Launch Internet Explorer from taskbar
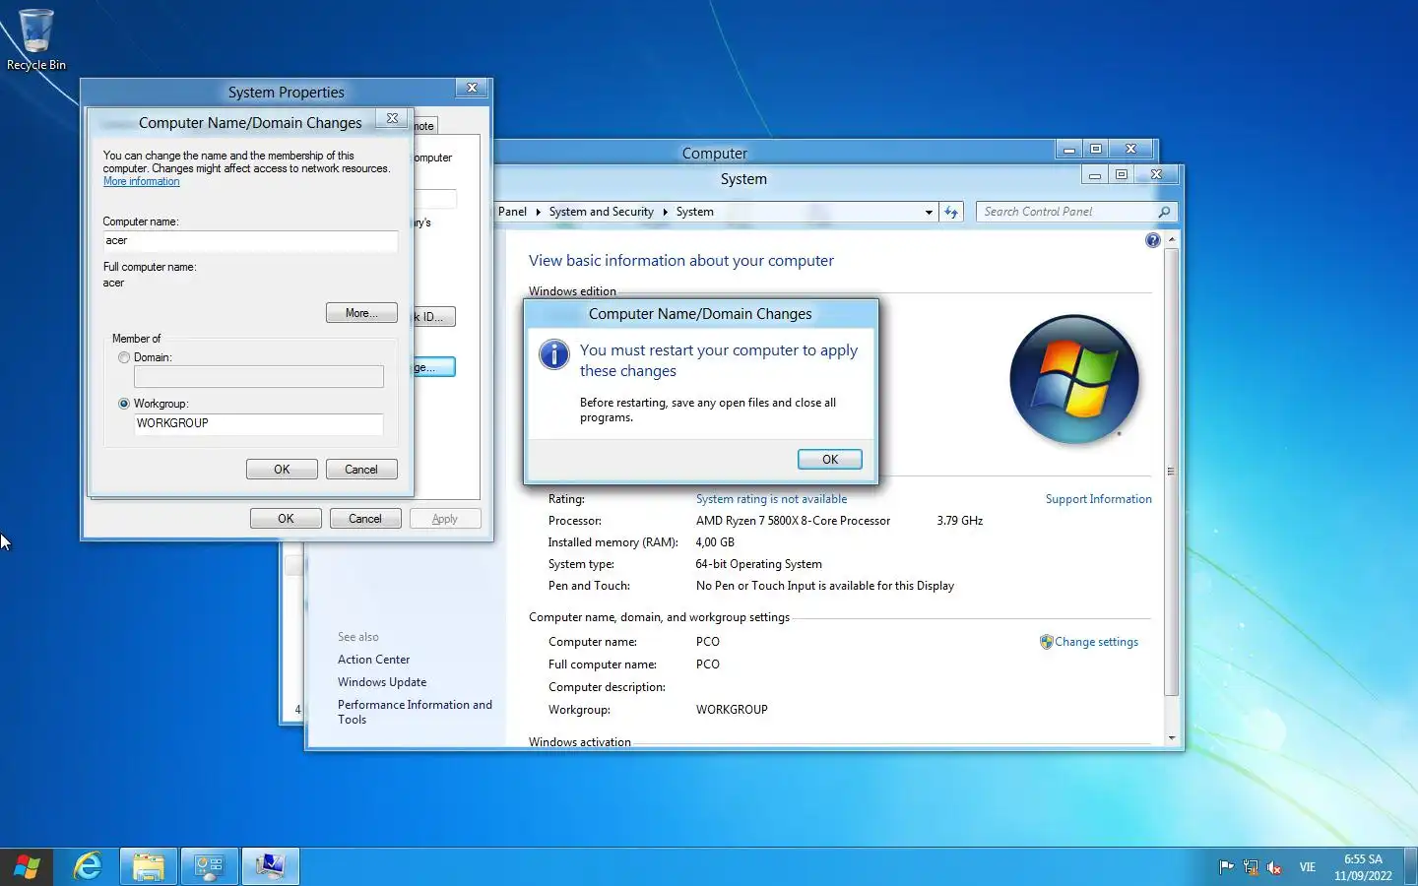 tap(89, 866)
